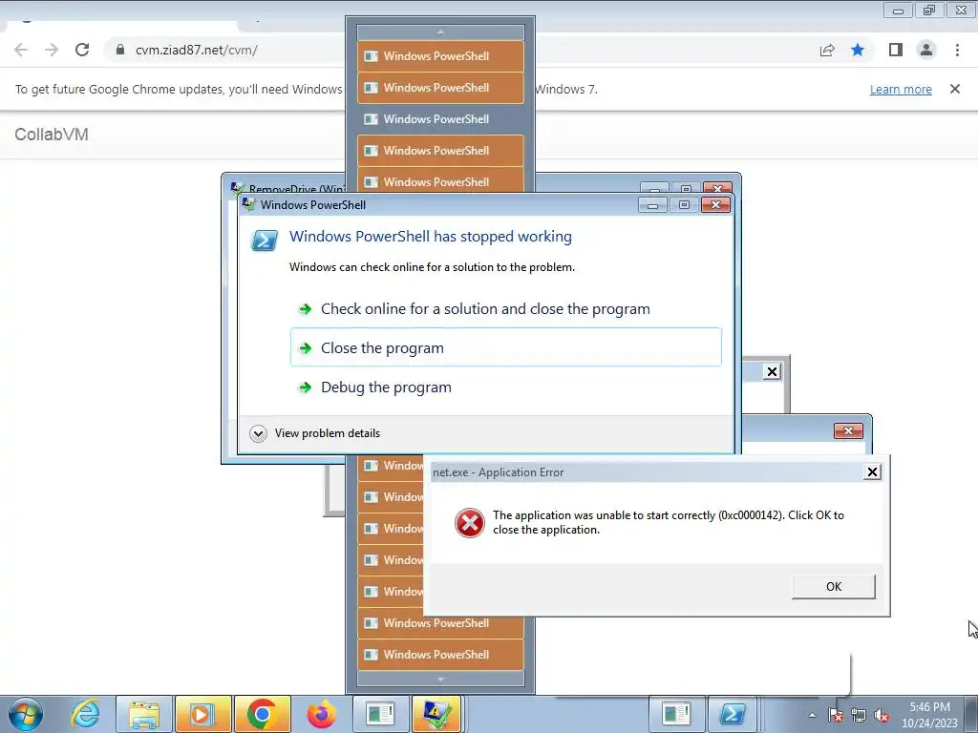The image size is (978, 733).
Task: Click the lock icon in the address bar
Action: point(120,50)
